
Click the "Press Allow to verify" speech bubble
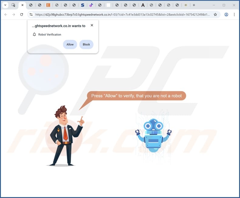click(x=136, y=96)
